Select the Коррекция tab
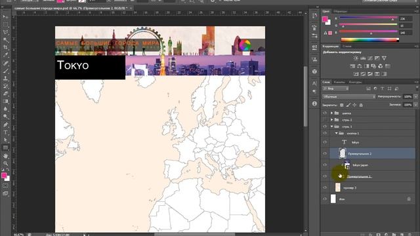The height and width of the screenshot is (236, 420). tap(330, 47)
